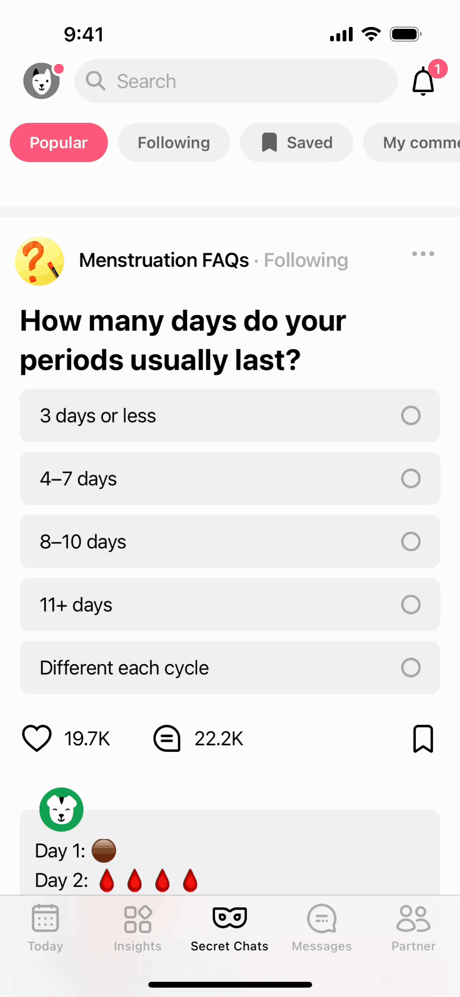This screenshot has width=460, height=997.
Task: Select '11+ days' answer
Action: tap(230, 605)
